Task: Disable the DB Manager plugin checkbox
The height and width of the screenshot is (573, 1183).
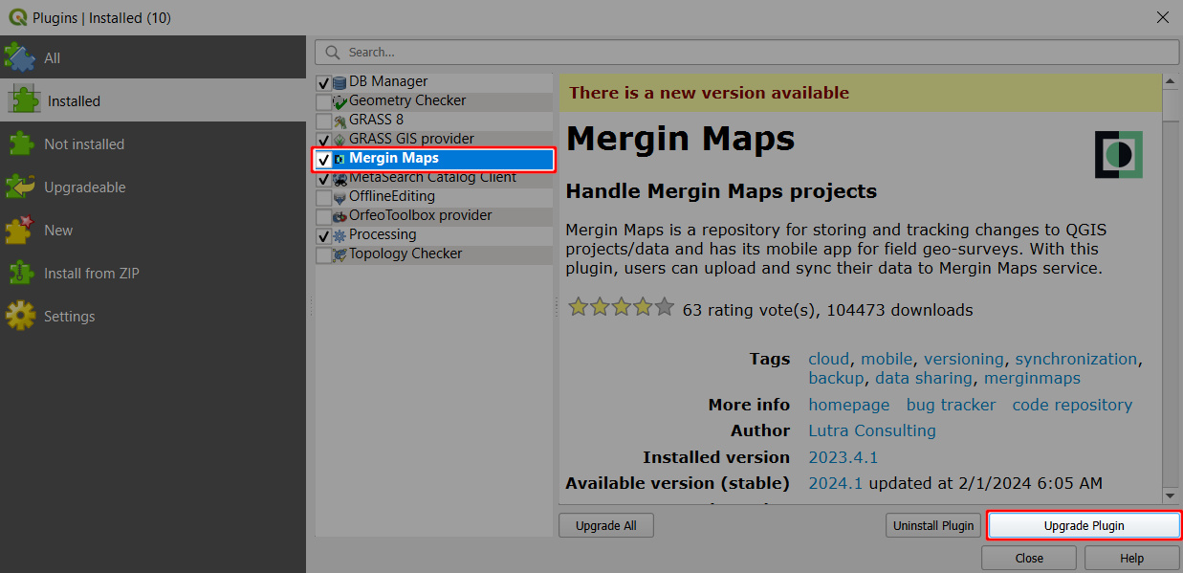Action: 324,83
